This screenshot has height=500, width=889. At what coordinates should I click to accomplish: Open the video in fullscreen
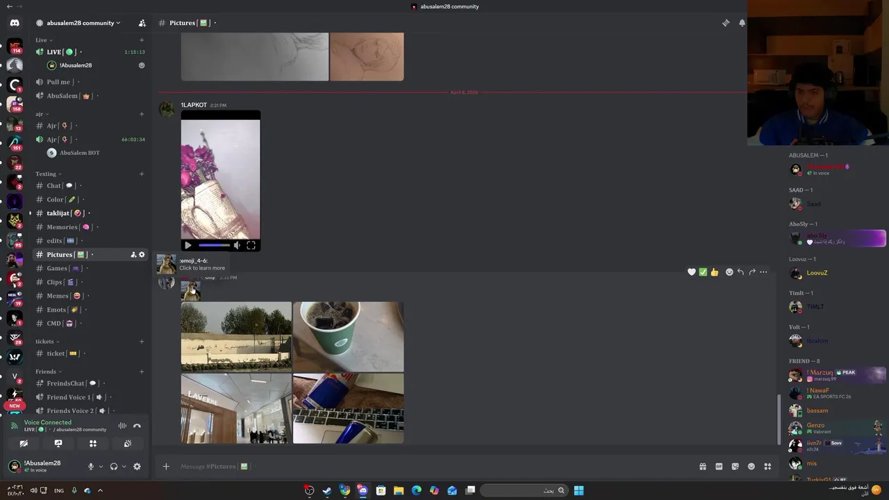pos(251,245)
